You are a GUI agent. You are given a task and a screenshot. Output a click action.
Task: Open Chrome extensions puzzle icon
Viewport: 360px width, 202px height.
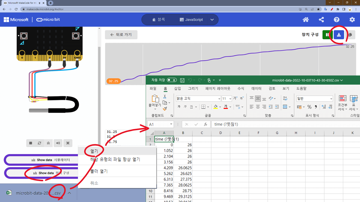point(338,9)
